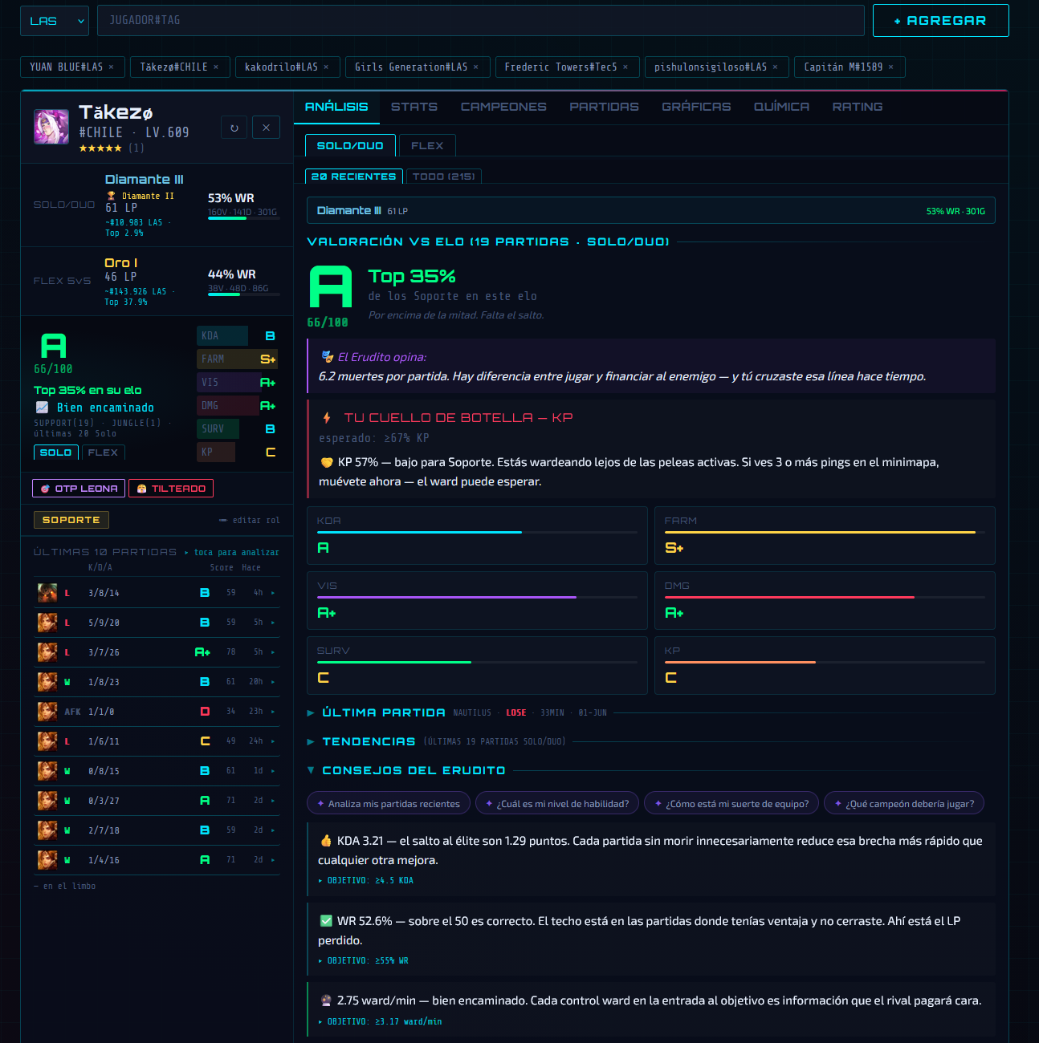This screenshot has height=1043, width=1039.
Task: Remove the Girls Generation#LAS chip
Action: 476,67
